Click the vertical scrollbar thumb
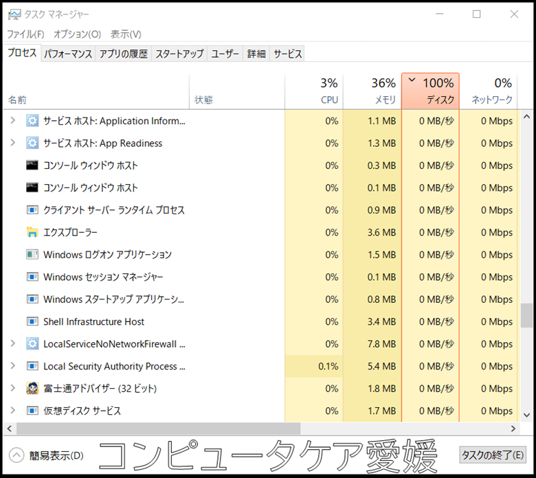 (x=526, y=315)
